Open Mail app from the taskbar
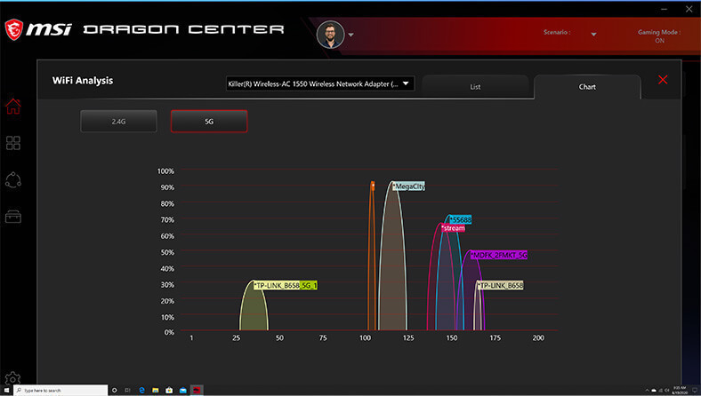Image resolution: width=701 pixels, height=396 pixels. pos(183,390)
